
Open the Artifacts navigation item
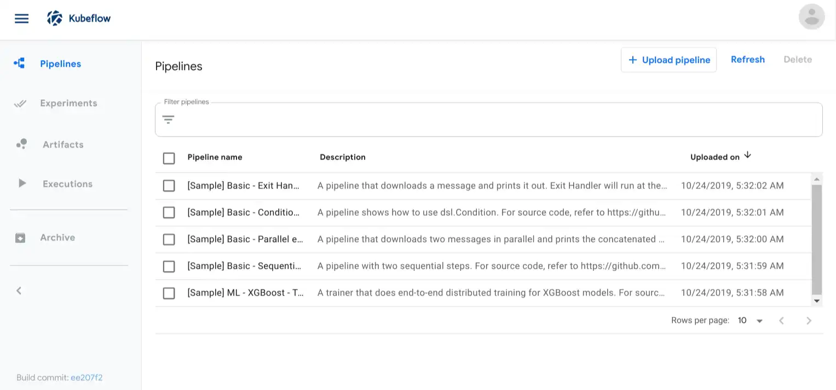tap(63, 144)
